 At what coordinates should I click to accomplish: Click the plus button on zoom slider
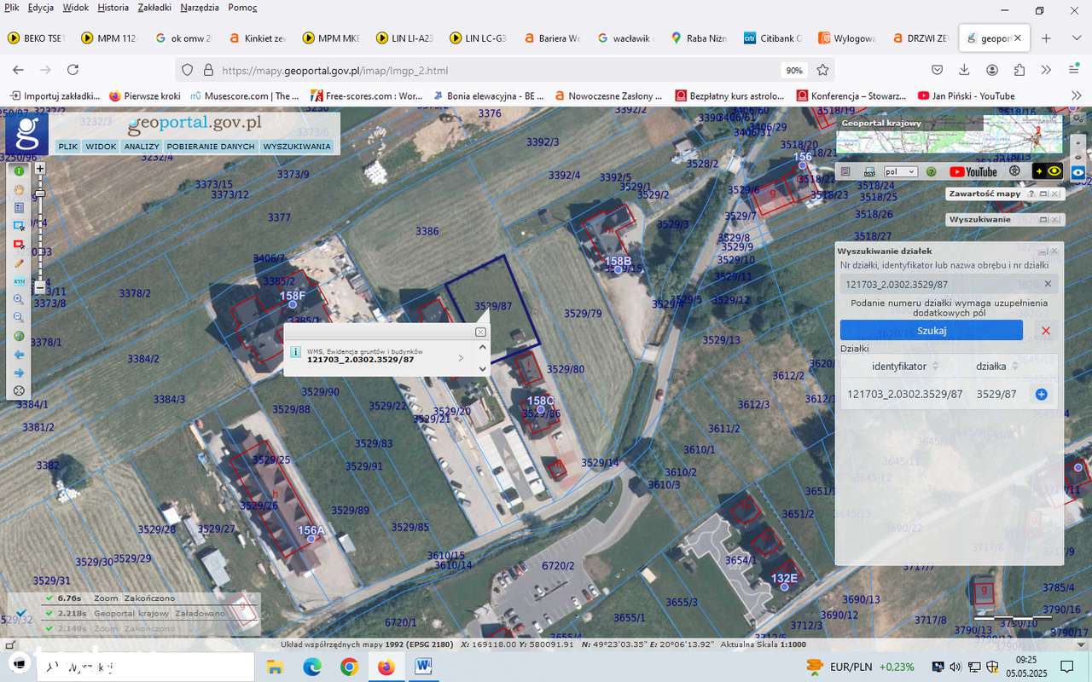pos(39,169)
